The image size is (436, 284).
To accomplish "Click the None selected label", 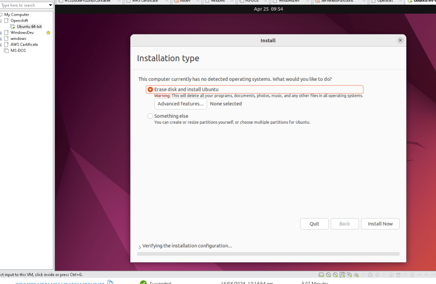I will (x=226, y=104).
